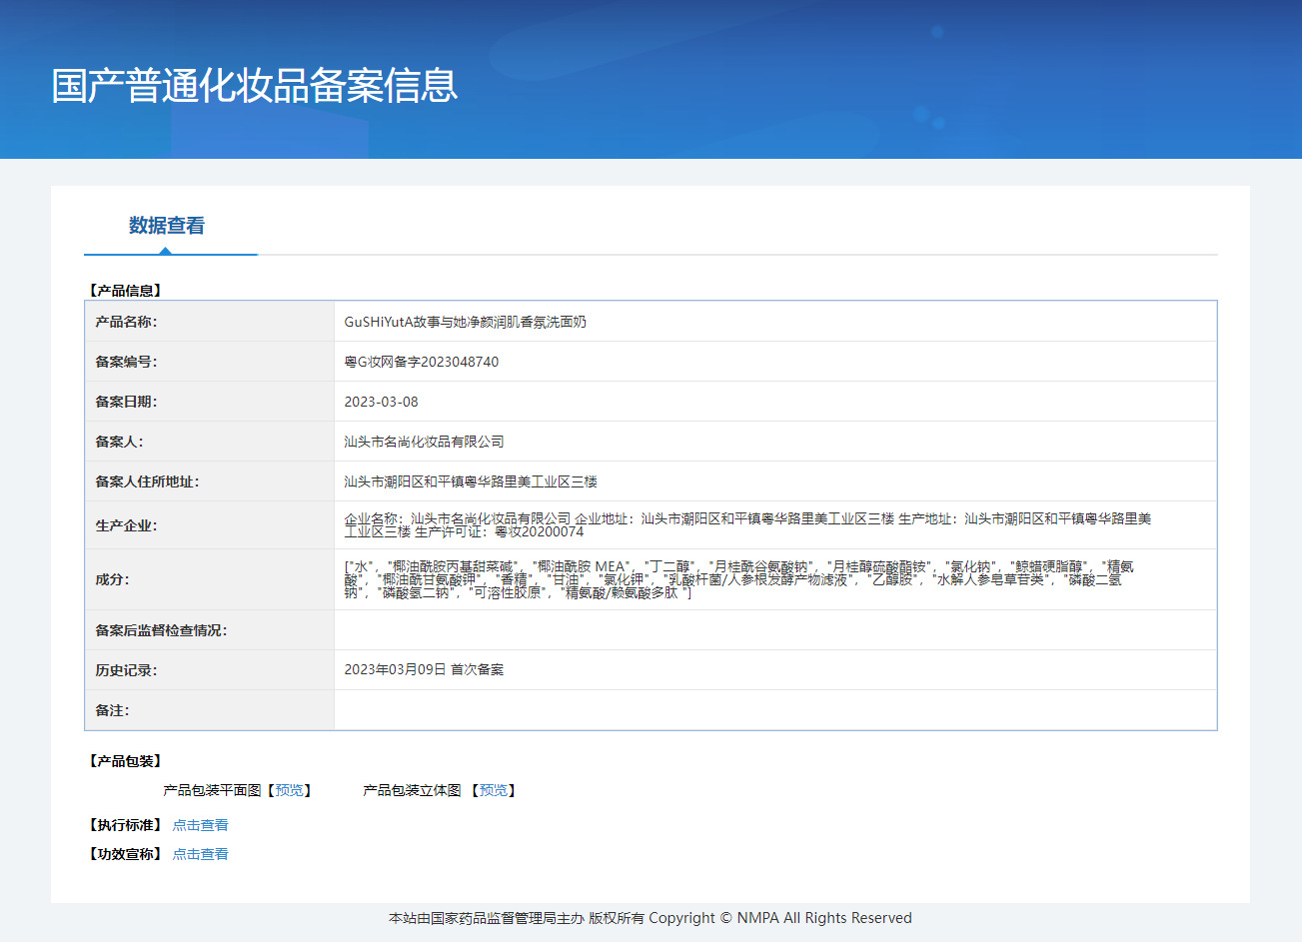
Task: Click the filing date 2023-03-08
Action: tap(381, 402)
